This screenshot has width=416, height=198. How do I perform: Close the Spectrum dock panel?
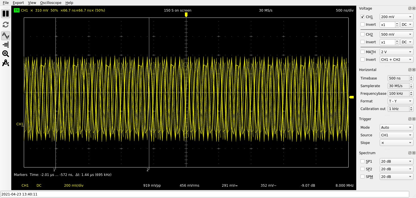pyautogui.click(x=414, y=153)
